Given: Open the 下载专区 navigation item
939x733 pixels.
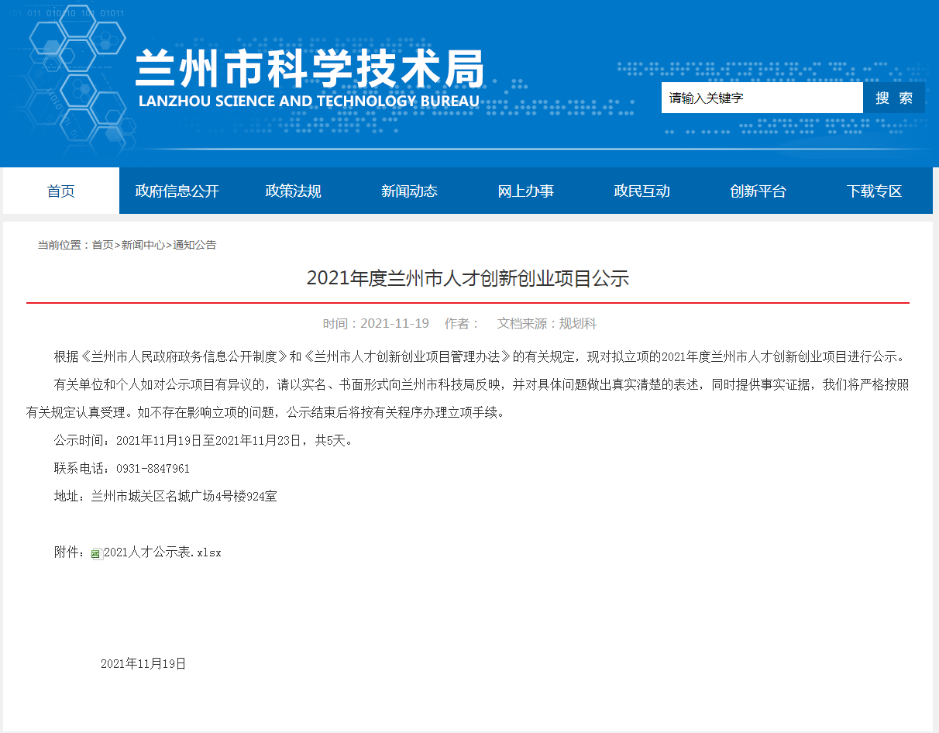Looking at the screenshot, I should coord(875,191).
